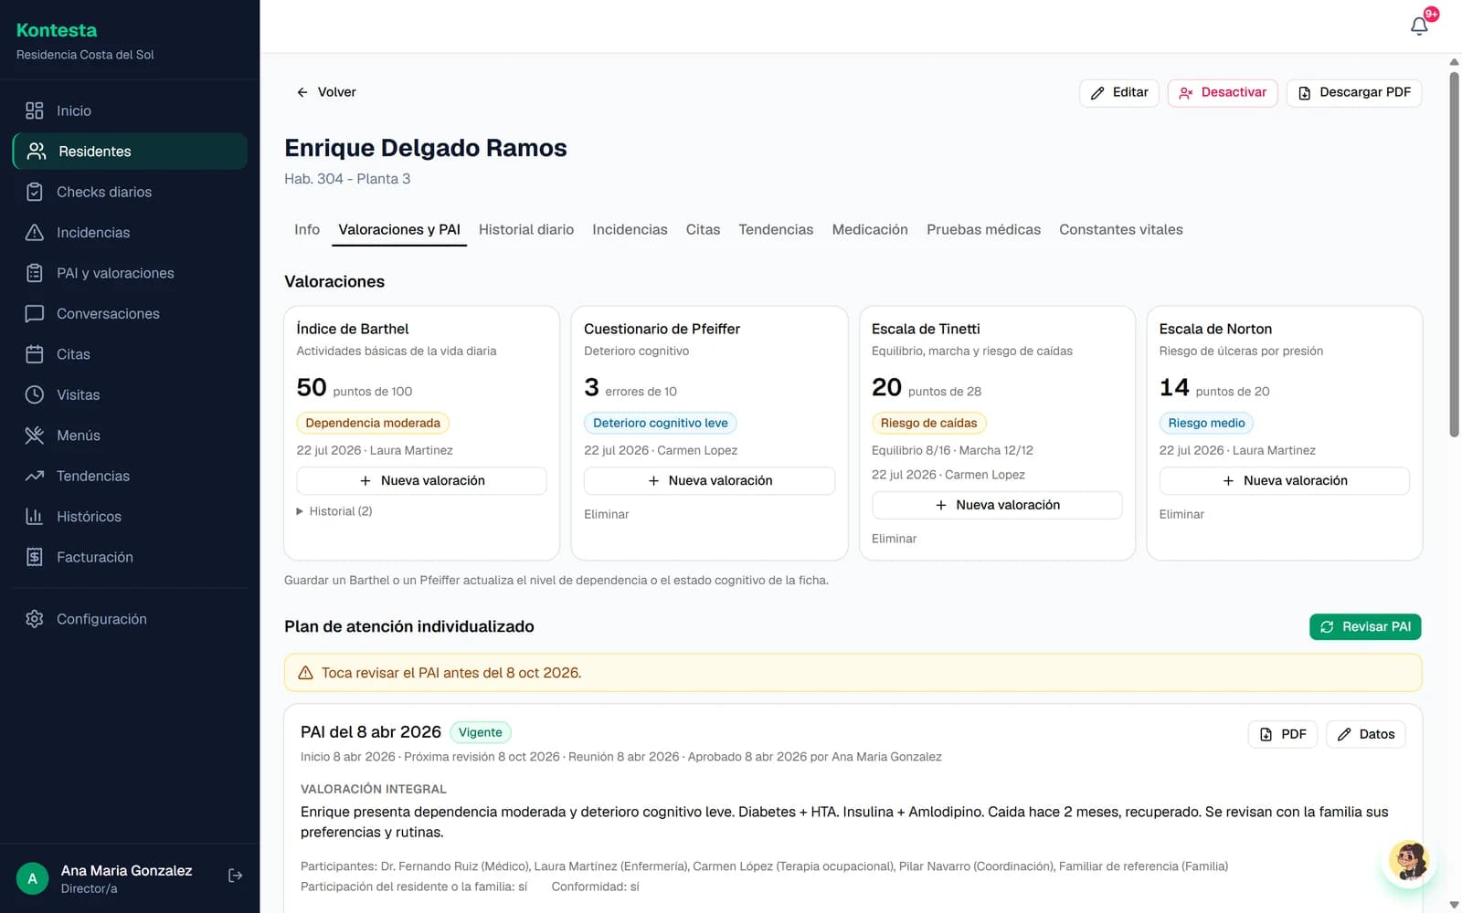Open the PDF button of PAI del 8 abr 2026
The height and width of the screenshot is (913, 1462).
[1283, 734]
